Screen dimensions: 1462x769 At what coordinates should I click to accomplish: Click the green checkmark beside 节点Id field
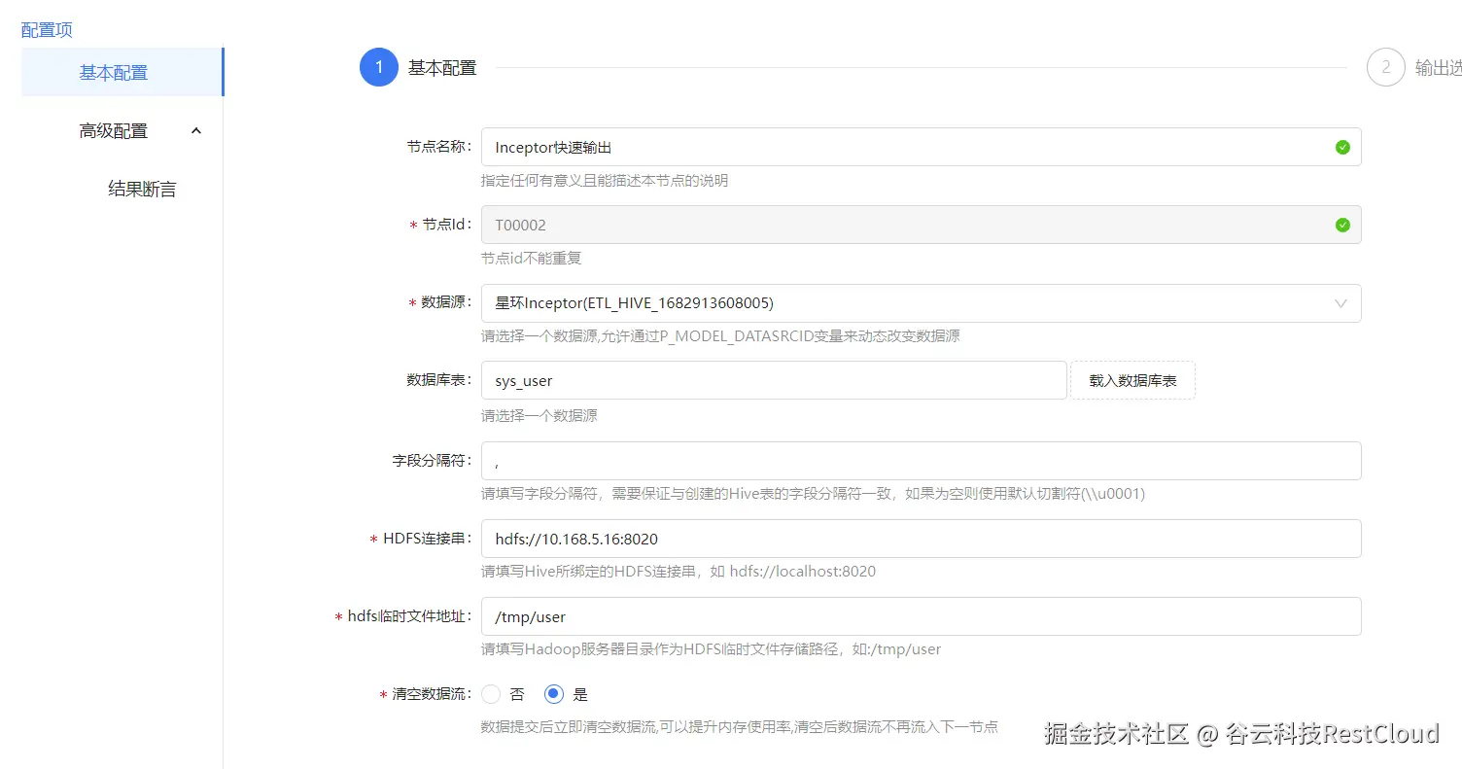[x=1342, y=225]
